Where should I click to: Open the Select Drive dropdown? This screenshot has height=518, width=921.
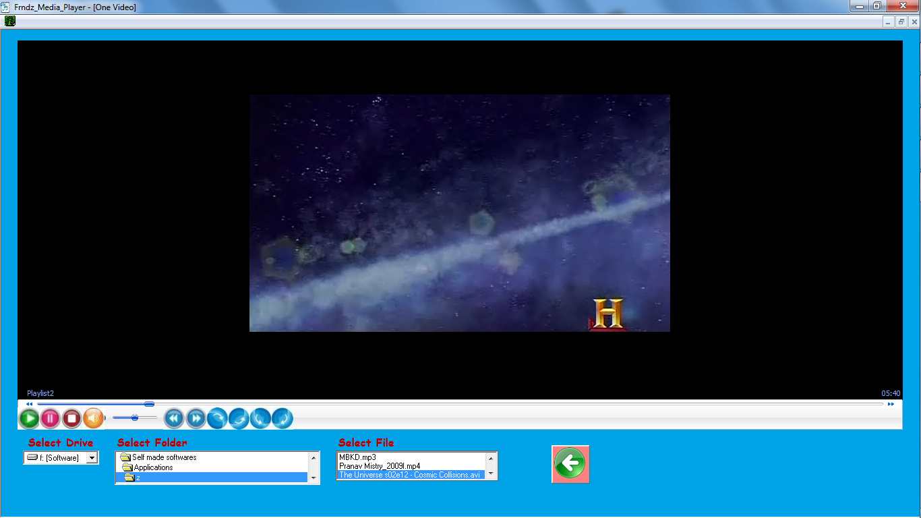click(x=92, y=458)
